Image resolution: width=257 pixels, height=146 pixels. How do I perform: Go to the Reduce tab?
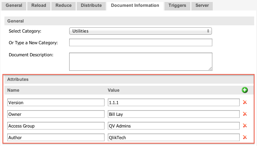[x=64, y=6]
